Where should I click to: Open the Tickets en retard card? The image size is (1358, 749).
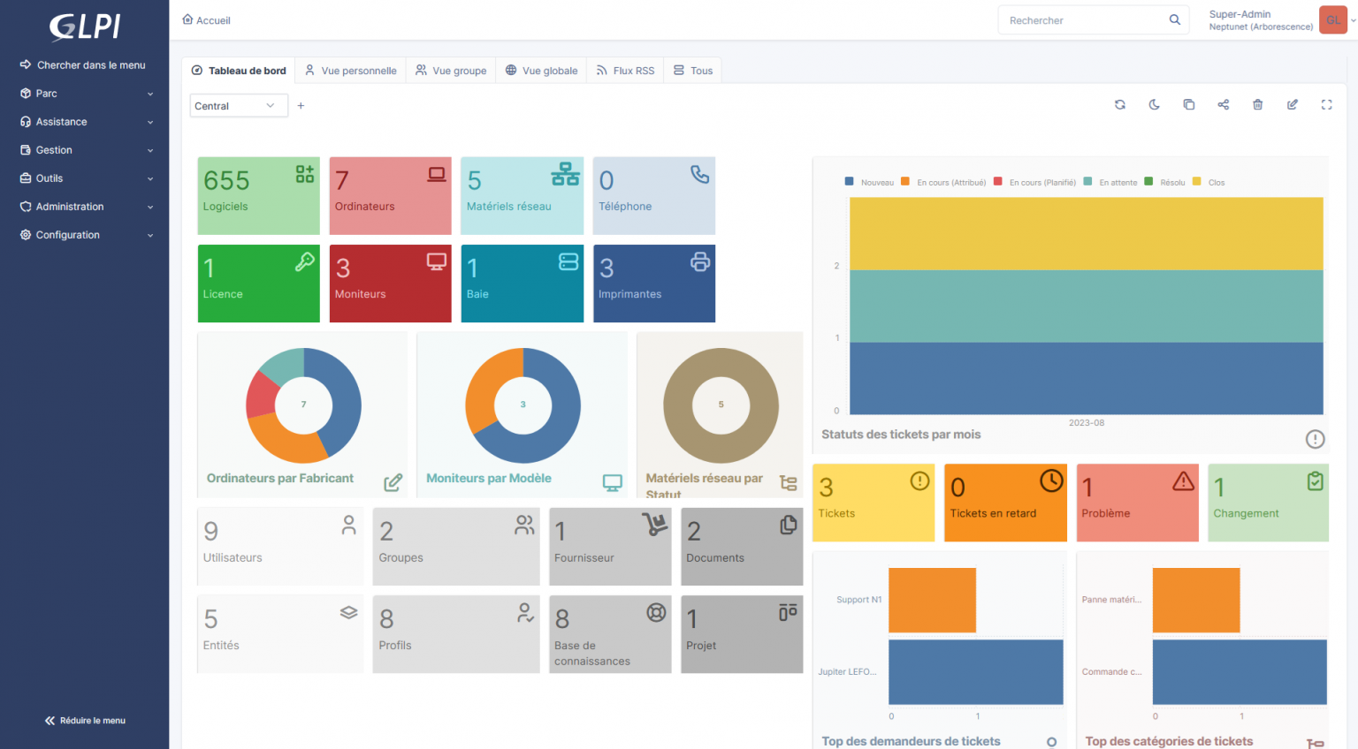tap(1006, 503)
